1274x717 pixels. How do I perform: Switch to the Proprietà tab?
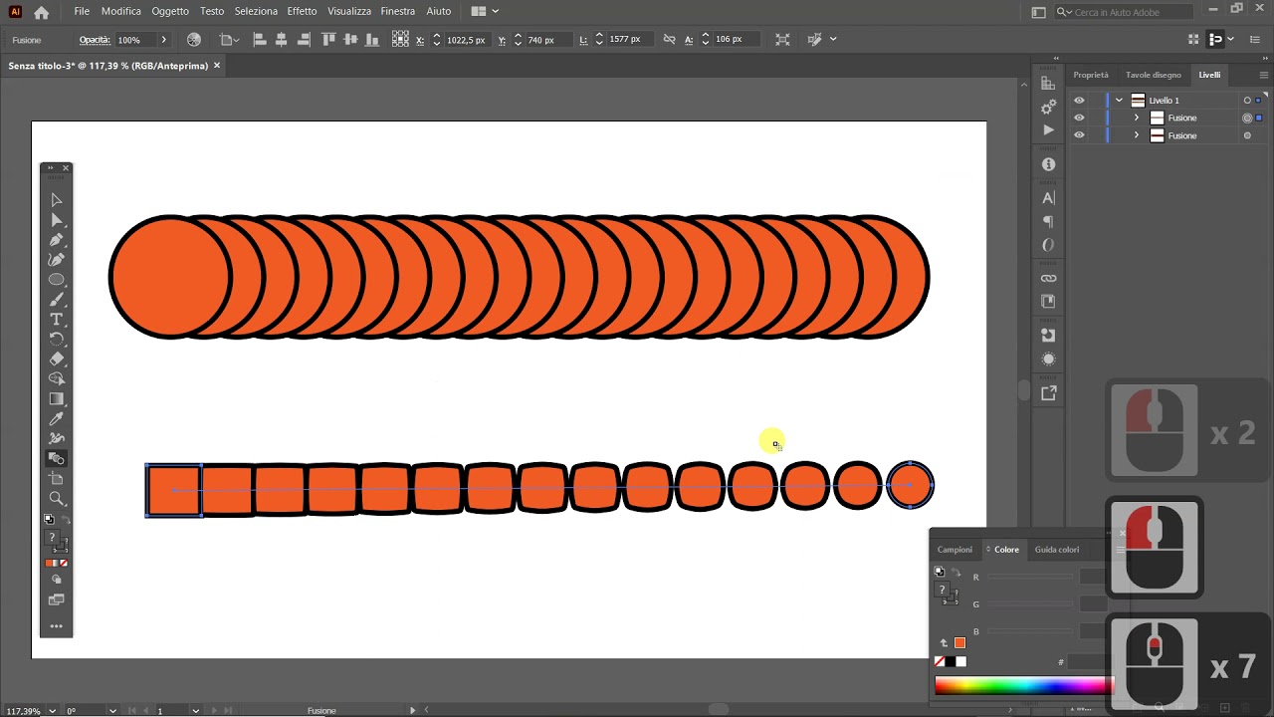tap(1091, 75)
